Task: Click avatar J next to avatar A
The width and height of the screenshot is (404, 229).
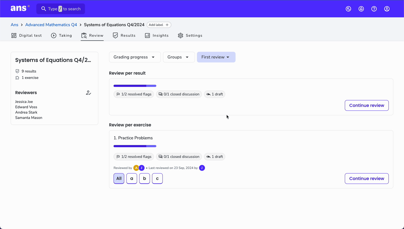Action: [x=141, y=168]
